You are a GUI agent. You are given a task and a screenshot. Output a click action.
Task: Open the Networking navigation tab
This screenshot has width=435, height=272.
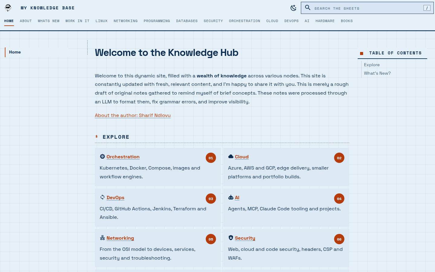pyautogui.click(x=126, y=21)
